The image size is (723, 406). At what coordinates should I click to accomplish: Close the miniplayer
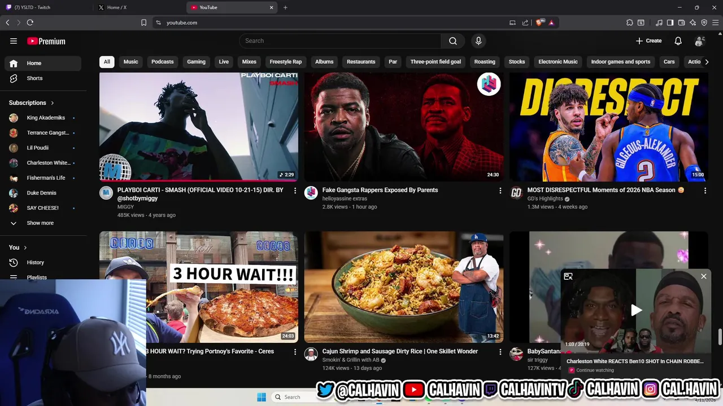[704, 276]
